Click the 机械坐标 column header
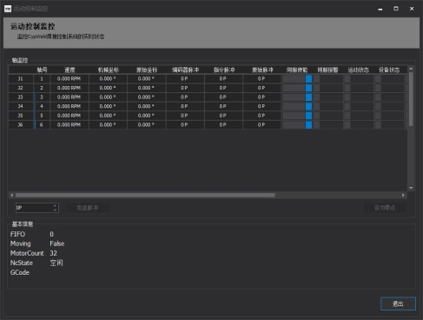 point(109,70)
